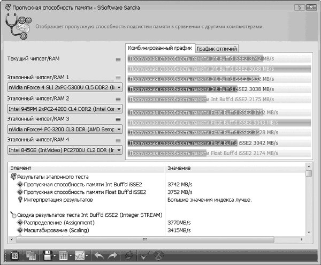Click list vertical scrollbar up arrow
Viewport: 321px width, 265px height.
[309, 166]
